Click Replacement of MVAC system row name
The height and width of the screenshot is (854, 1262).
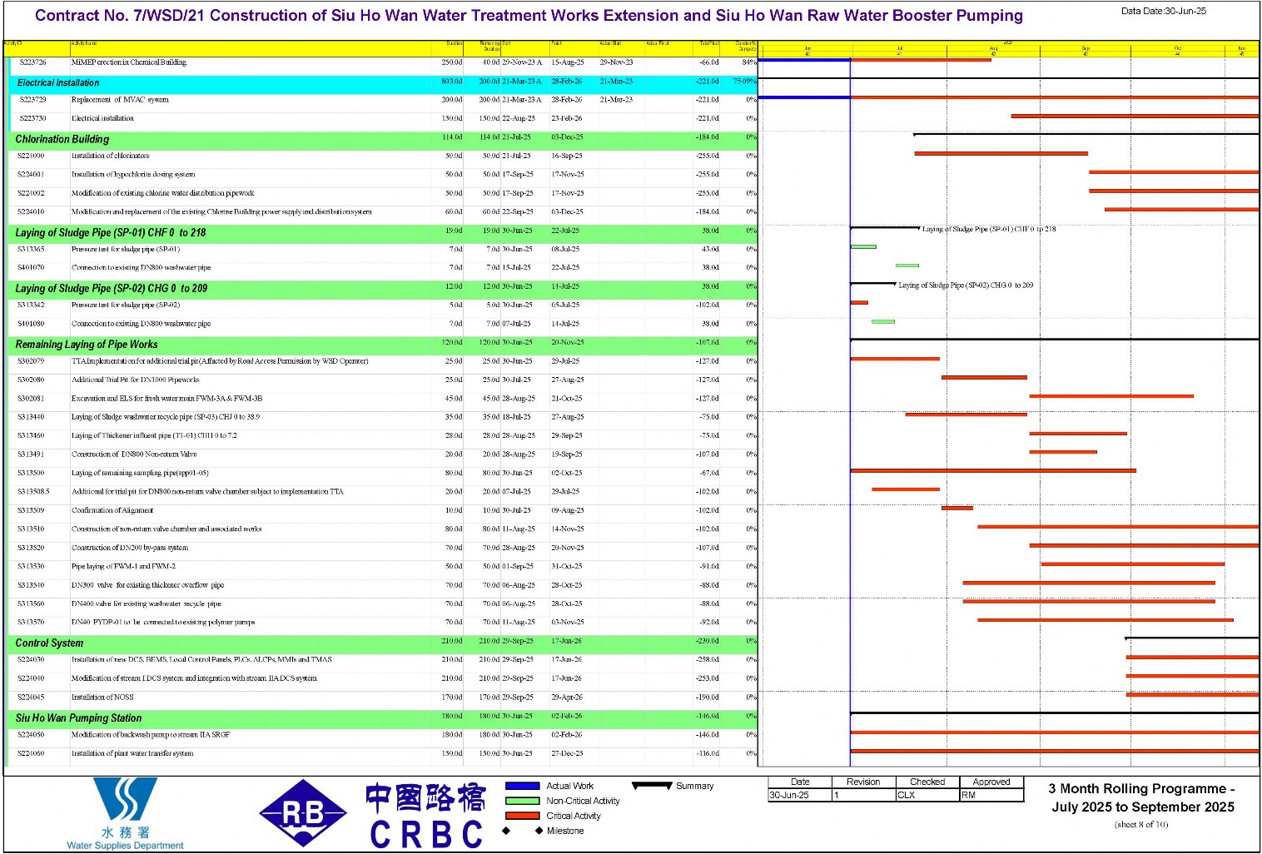[120, 100]
